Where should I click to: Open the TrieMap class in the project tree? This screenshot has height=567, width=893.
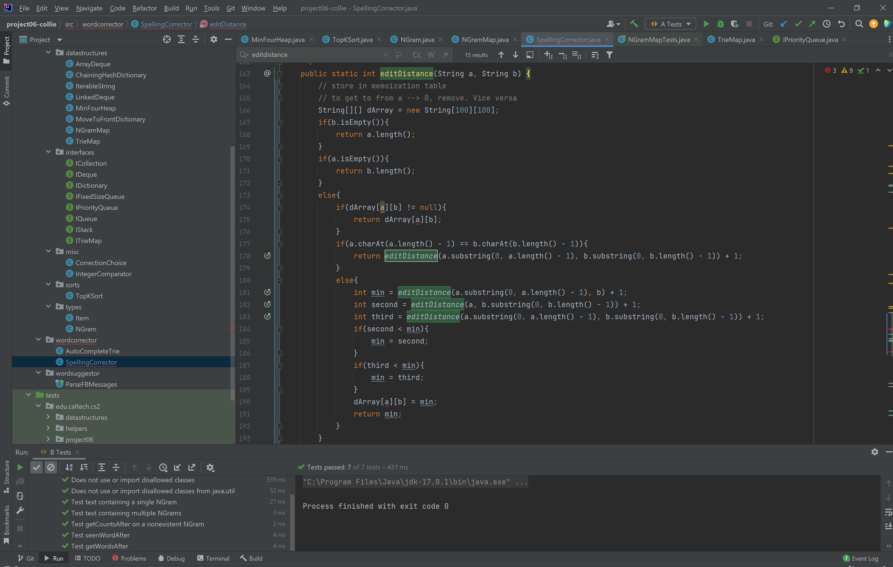point(88,141)
